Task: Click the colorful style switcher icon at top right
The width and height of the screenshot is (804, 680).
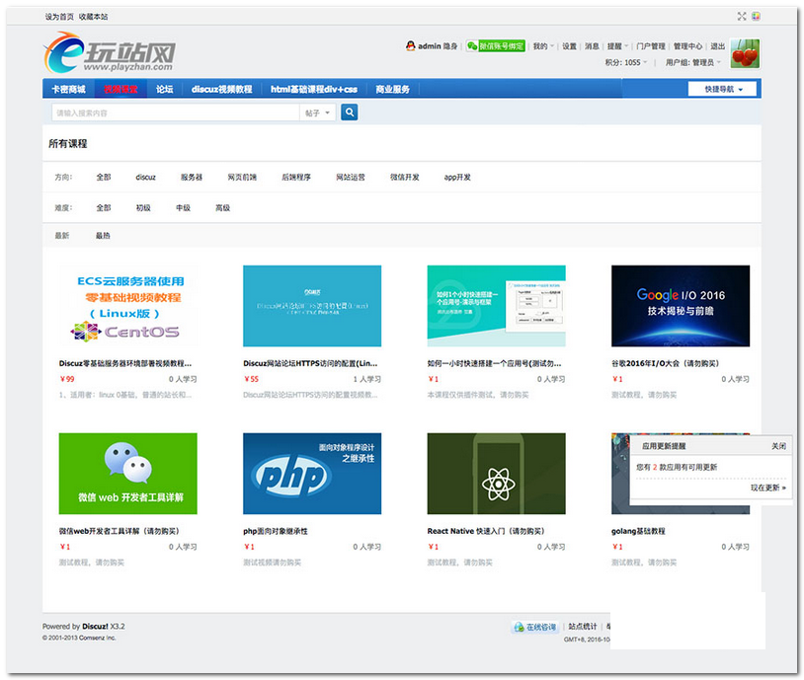Action: point(756,17)
